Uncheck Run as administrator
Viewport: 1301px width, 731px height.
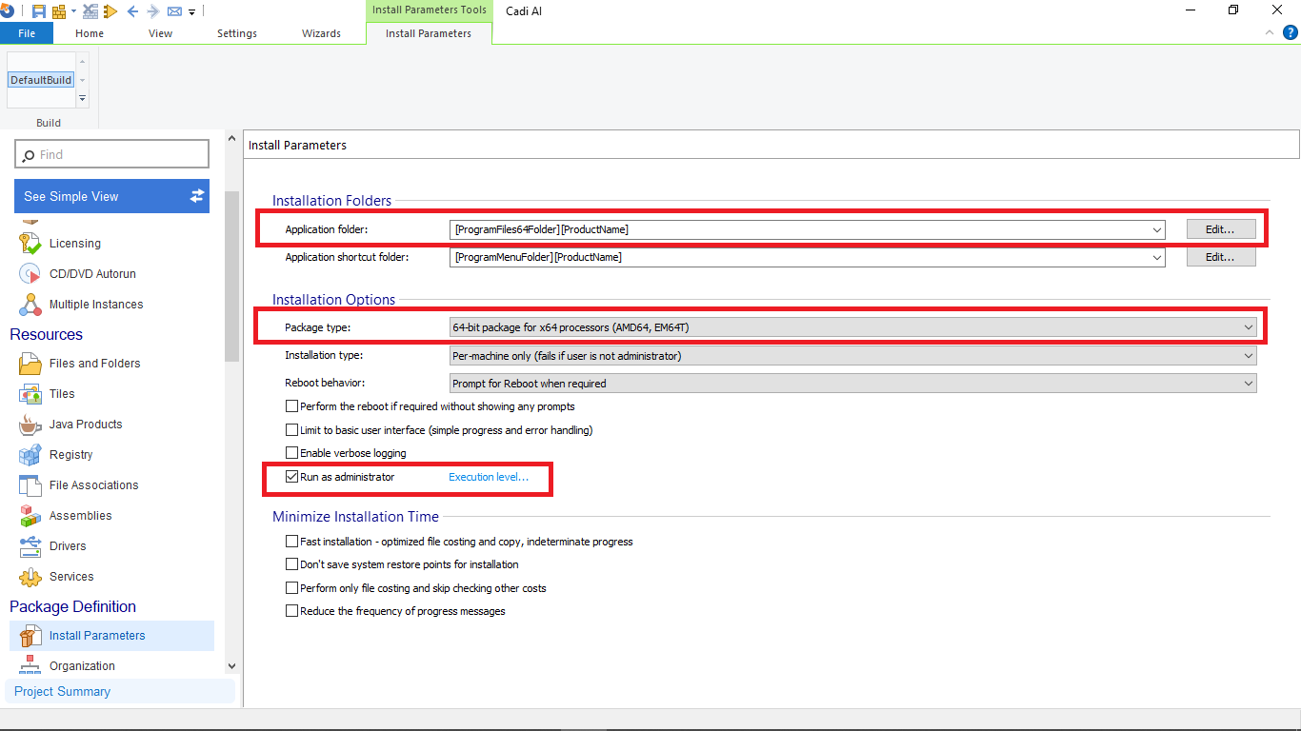coord(292,477)
